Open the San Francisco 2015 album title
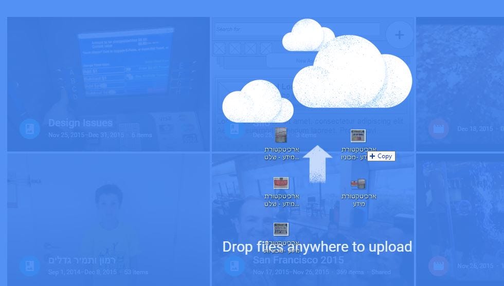This screenshot has width=504, height=286. [x=298, y=260]
